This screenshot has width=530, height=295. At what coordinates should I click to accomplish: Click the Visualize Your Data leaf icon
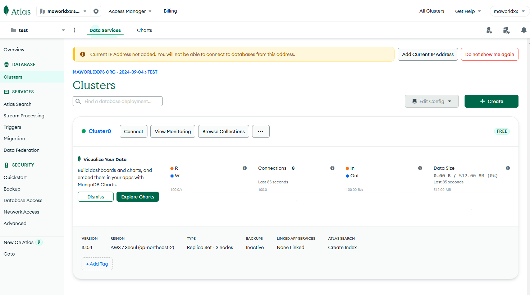click(79, 159)
